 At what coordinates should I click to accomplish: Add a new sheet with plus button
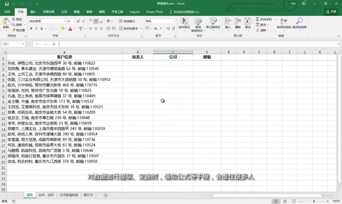coord(106,195)
